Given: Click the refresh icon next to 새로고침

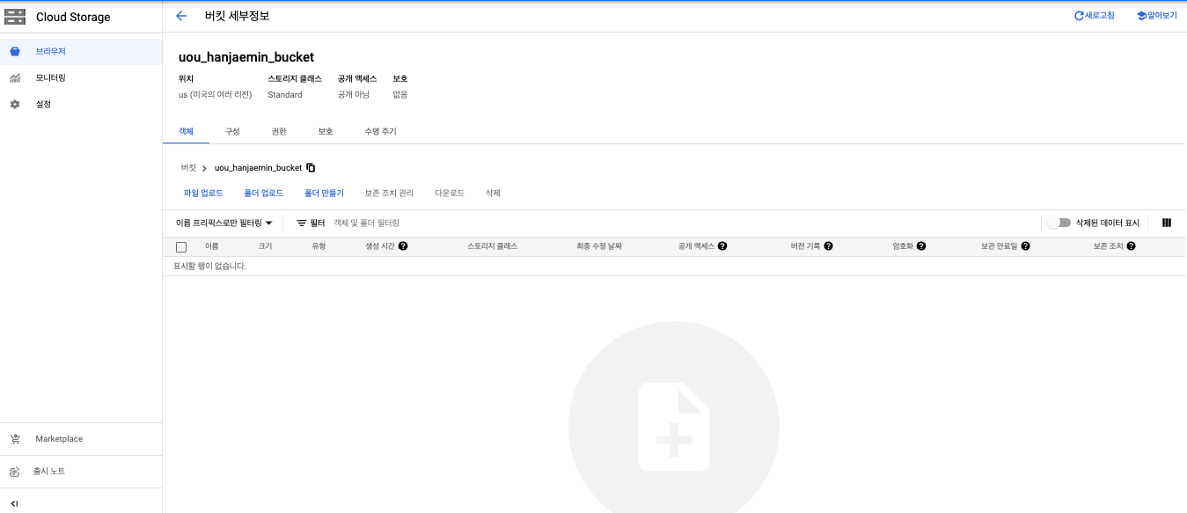Looking at the screenshot, I should click(1079, 16).
